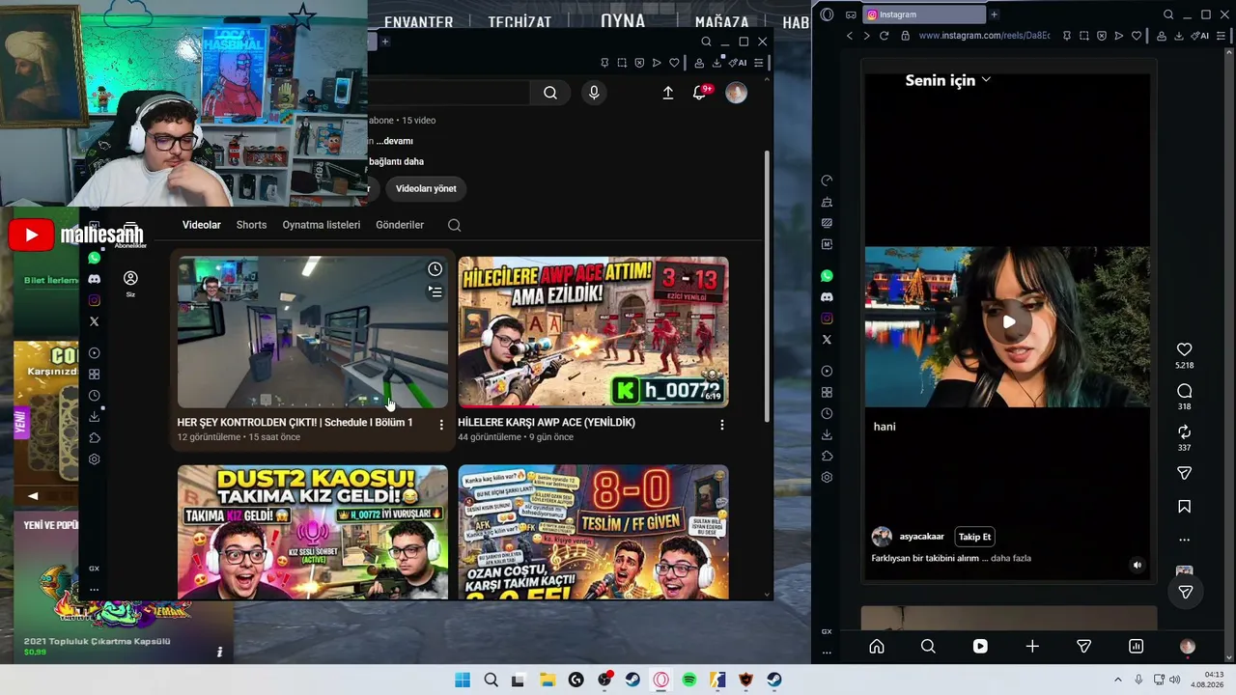1236x695 pixels.
Task: Repost the Instagram reel
Action: click(x=1184, y=432)
